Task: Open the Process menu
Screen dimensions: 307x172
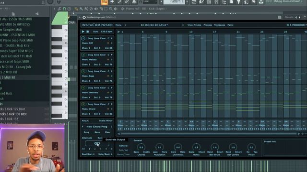Action: click(208, 25)
